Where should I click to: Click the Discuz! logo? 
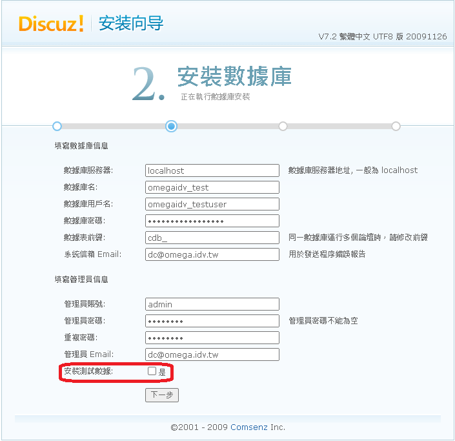52,24
